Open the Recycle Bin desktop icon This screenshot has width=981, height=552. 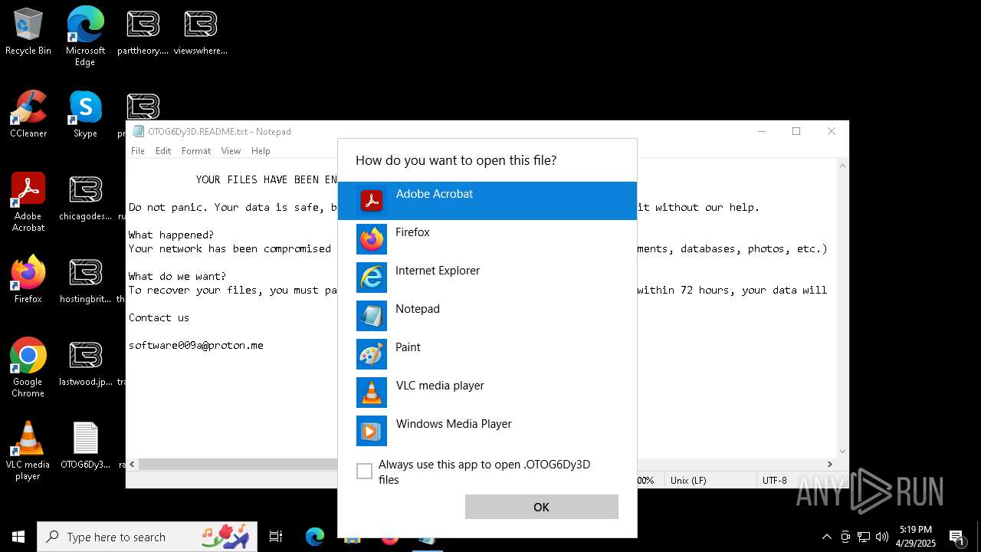(x=28, y=32)
